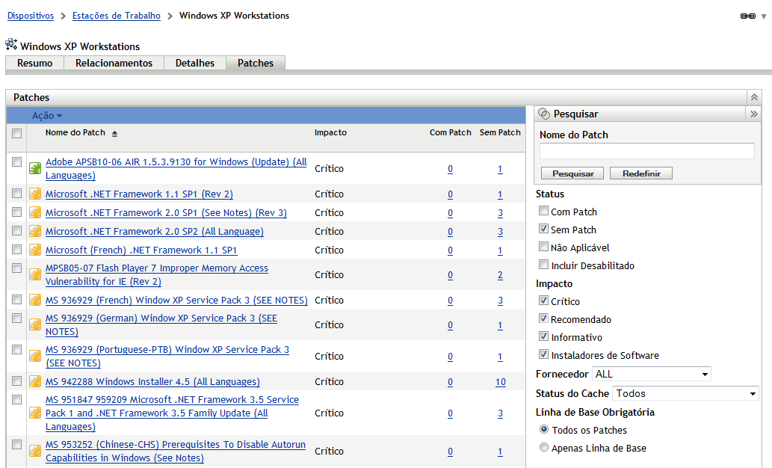This screenshot has height=468, width=772.
Task: Click inside the Nome do Patch search field
Action: 646,150
